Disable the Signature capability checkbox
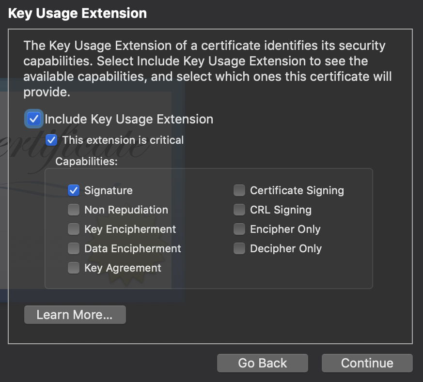Screen dimensions: 423x382 [74, 191]
